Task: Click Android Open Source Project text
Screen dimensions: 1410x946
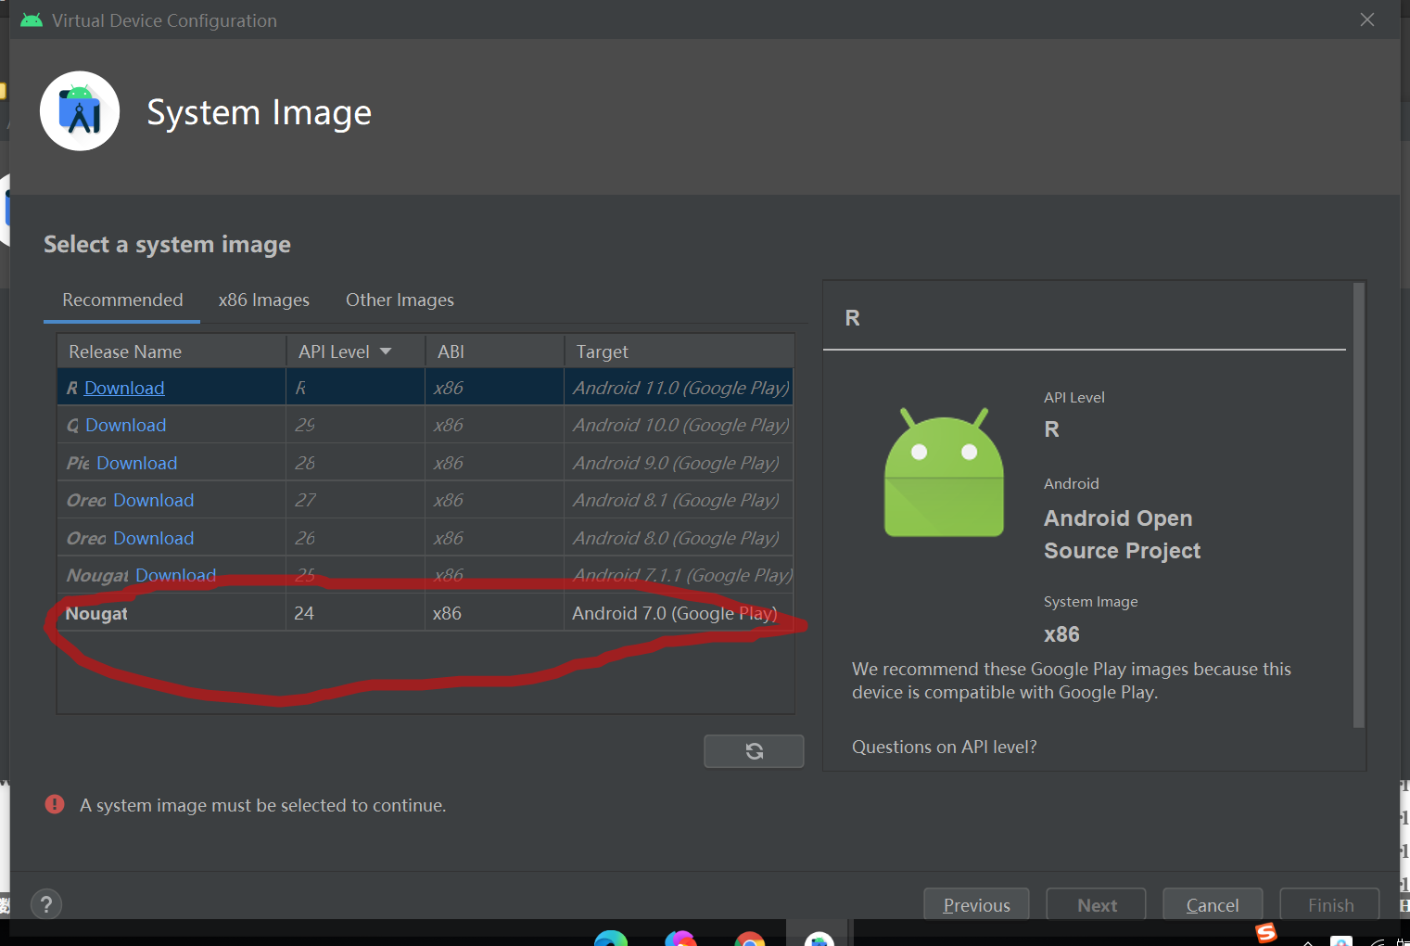Action: (x=1122, y=534)
